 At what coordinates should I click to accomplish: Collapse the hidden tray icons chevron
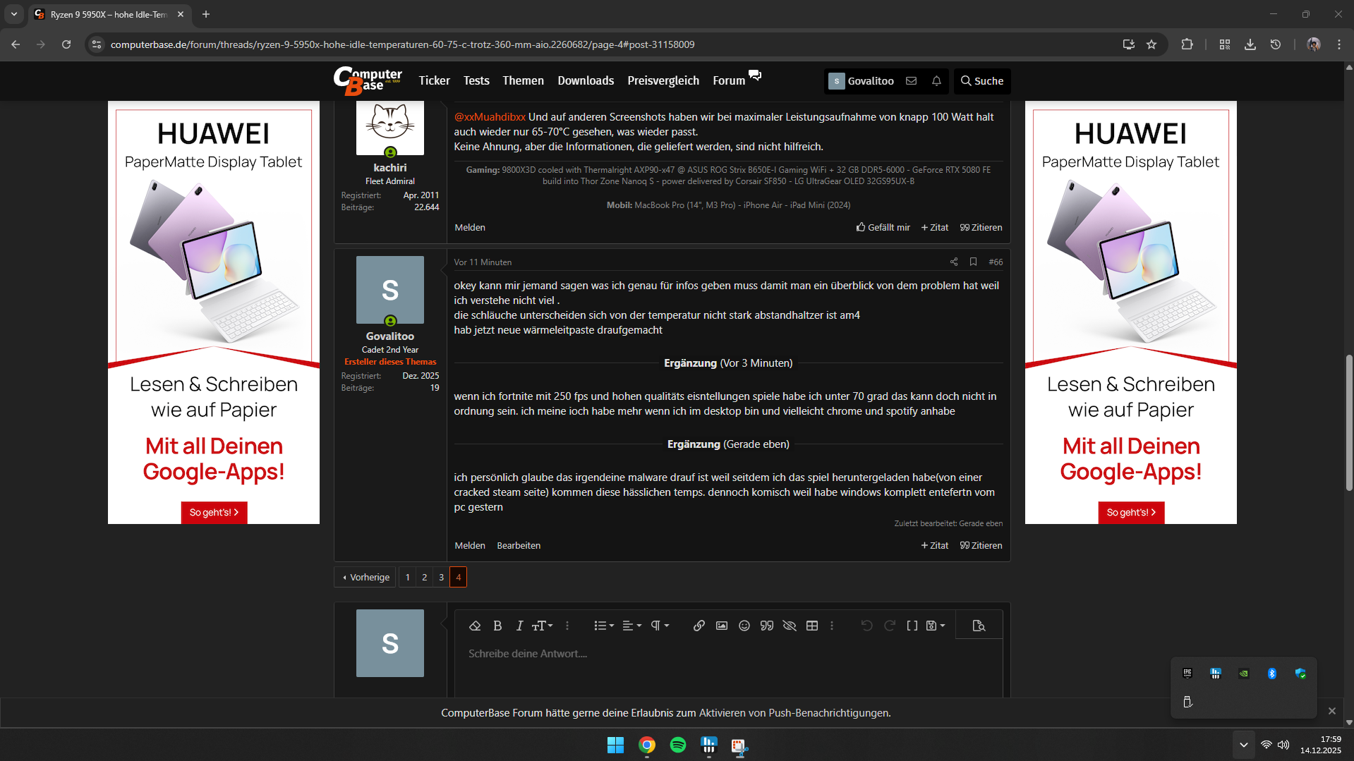pos(1244,745)
